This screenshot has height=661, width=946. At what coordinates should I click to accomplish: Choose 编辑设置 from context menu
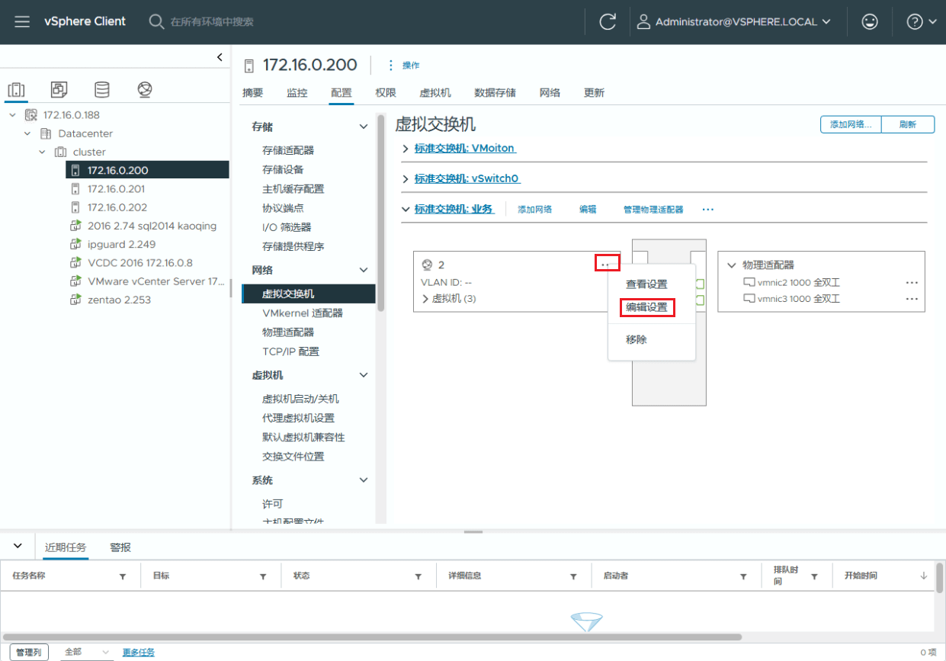click(x=646, y=308)
